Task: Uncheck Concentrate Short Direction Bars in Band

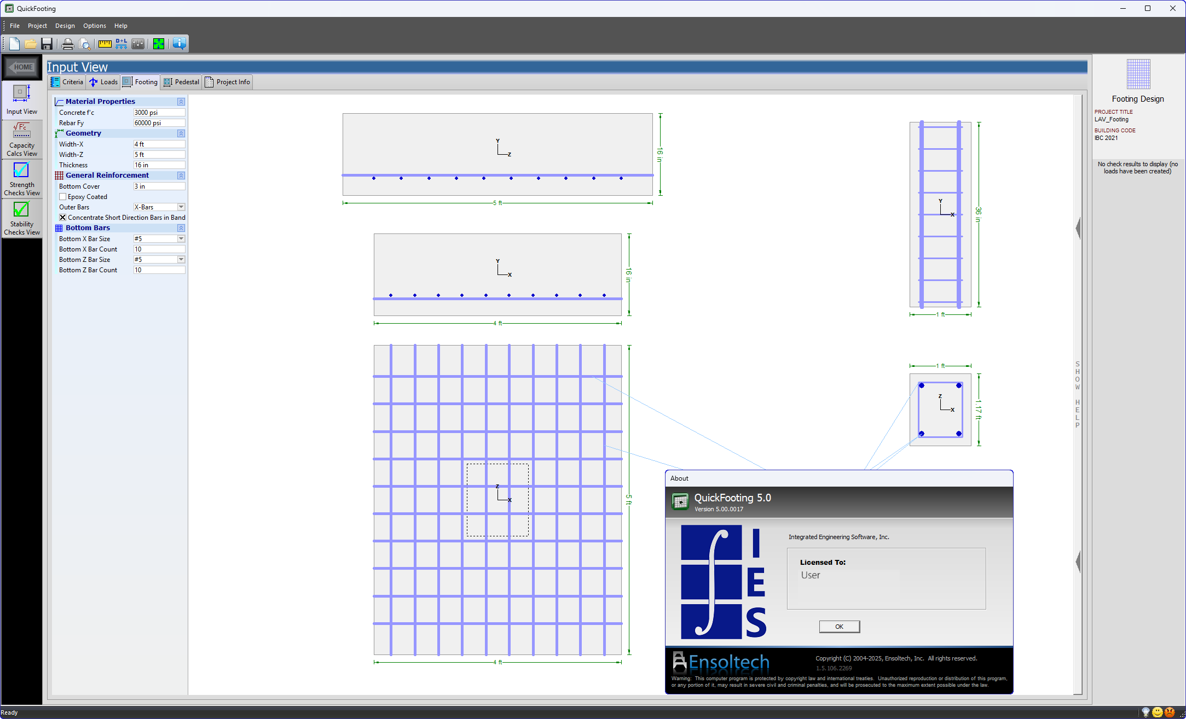Action: tap(62, 217)
